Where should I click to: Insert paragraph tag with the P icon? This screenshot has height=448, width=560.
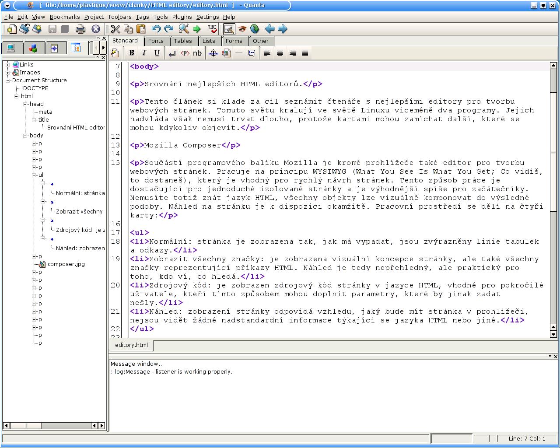(x=185, y=53)
